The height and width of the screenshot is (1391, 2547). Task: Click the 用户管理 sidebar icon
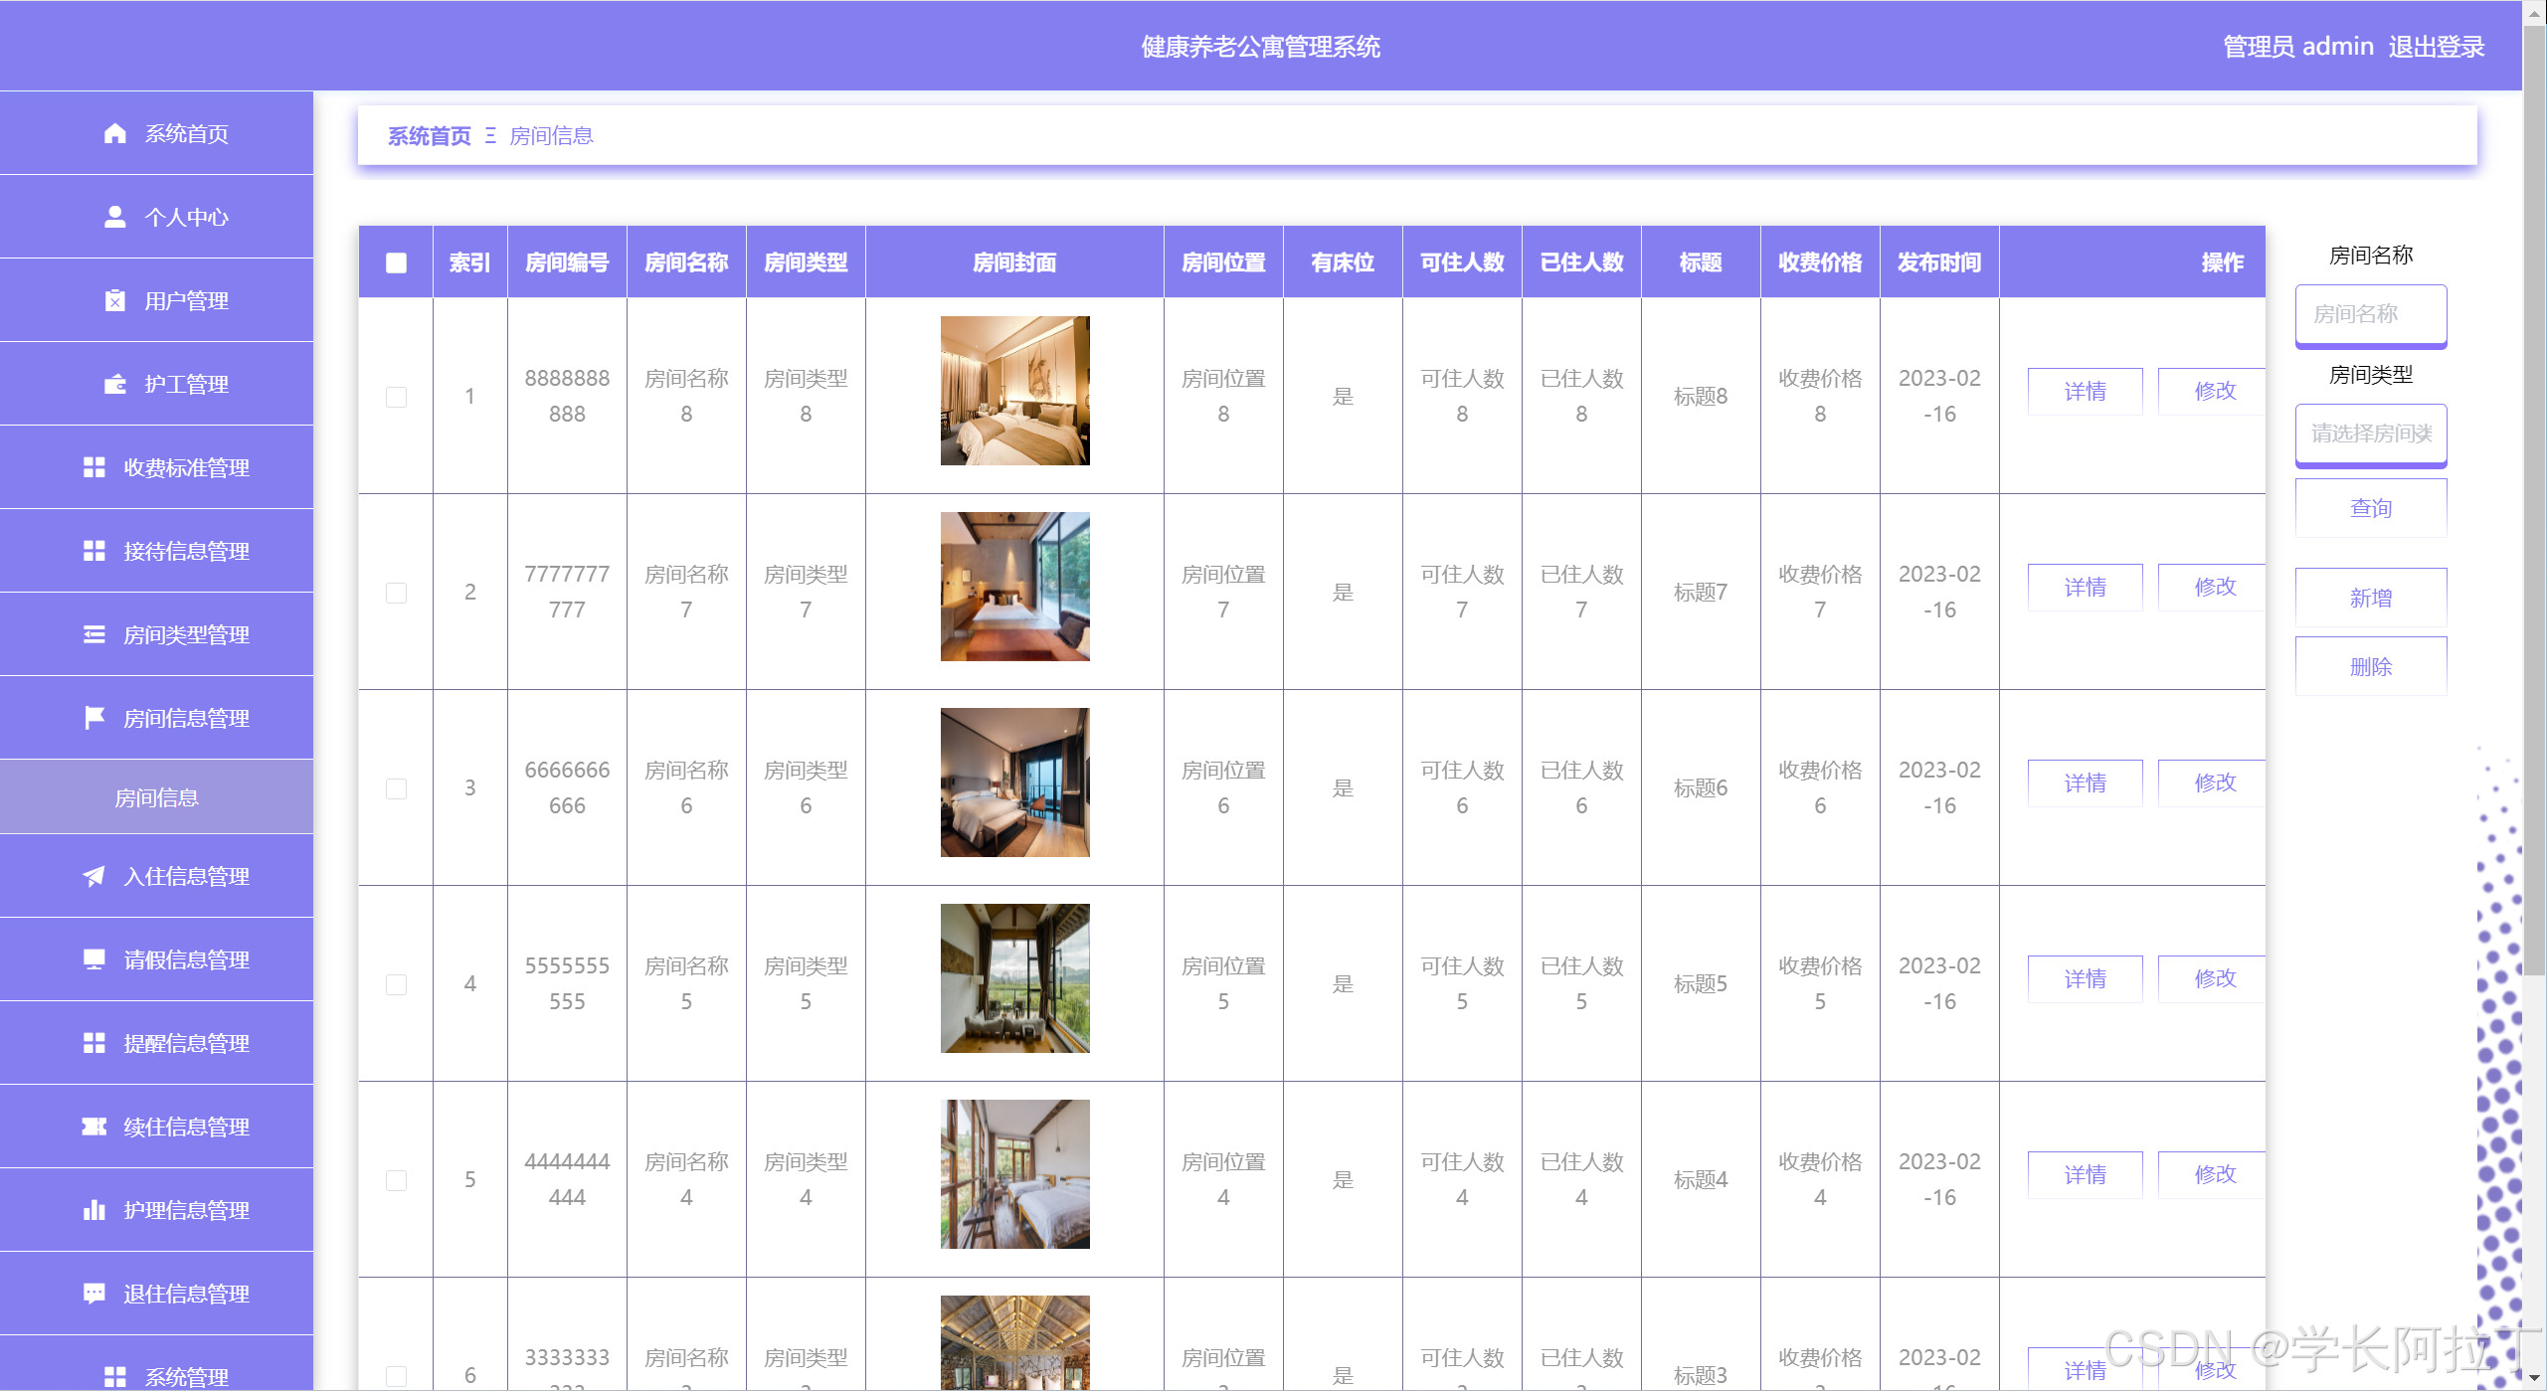coord(114,299)
